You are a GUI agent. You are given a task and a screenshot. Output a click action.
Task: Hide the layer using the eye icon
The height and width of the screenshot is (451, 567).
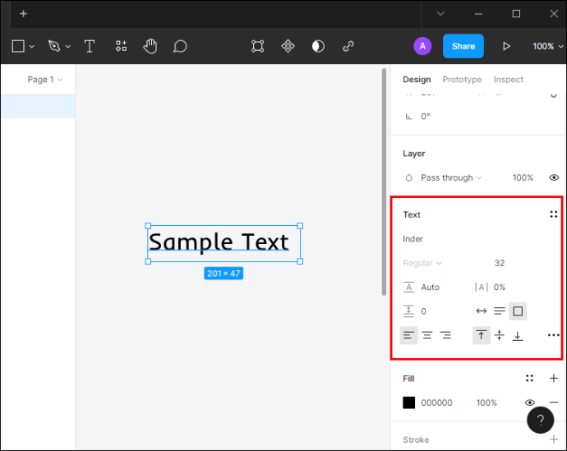pos(554,177)
